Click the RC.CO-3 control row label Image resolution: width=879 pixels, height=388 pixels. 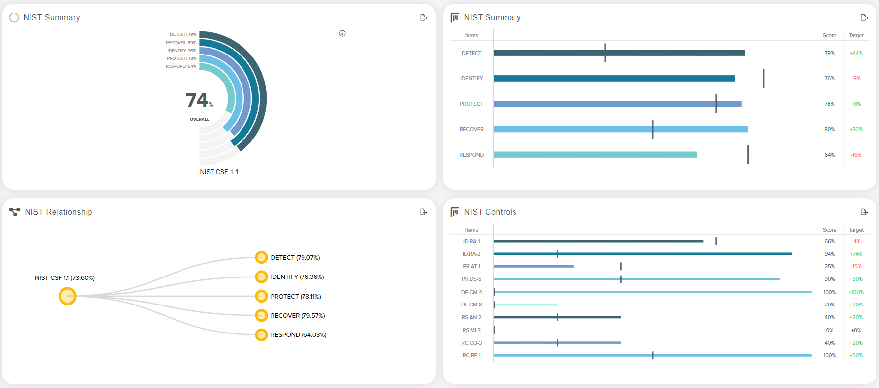pyautogui.click(x=471, y=343)
